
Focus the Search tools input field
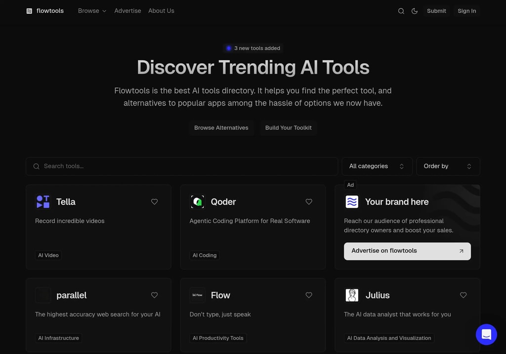pos(188,166)
